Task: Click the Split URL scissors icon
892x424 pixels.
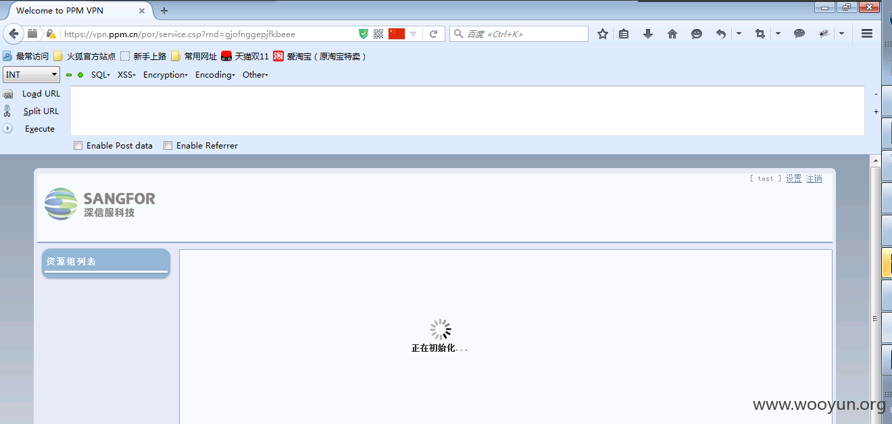Action: [x=7, y=111]
